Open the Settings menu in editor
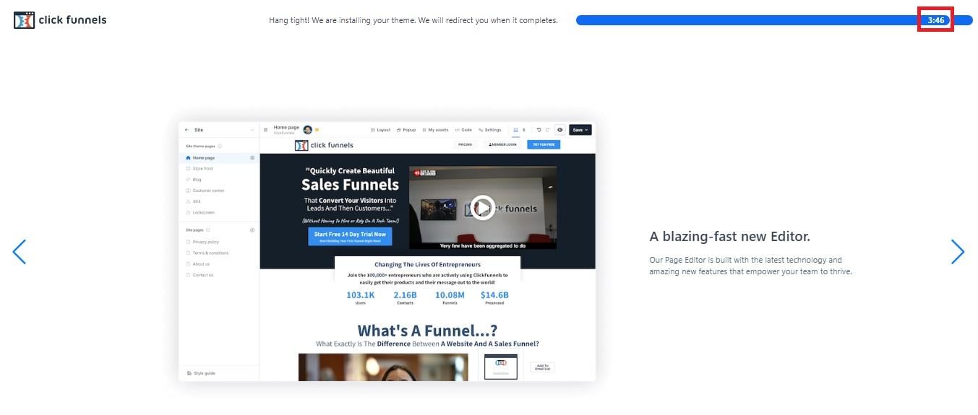Viewport: 978px width, 415px height. 489,130
